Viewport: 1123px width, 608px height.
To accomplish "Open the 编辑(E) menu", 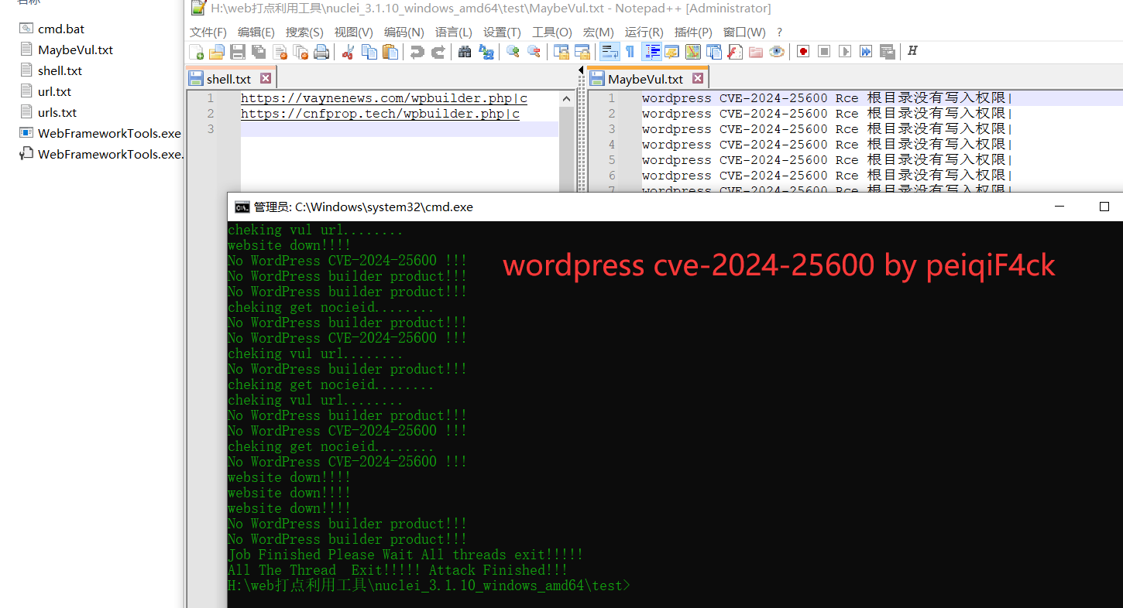I will [x=256, y=32].
